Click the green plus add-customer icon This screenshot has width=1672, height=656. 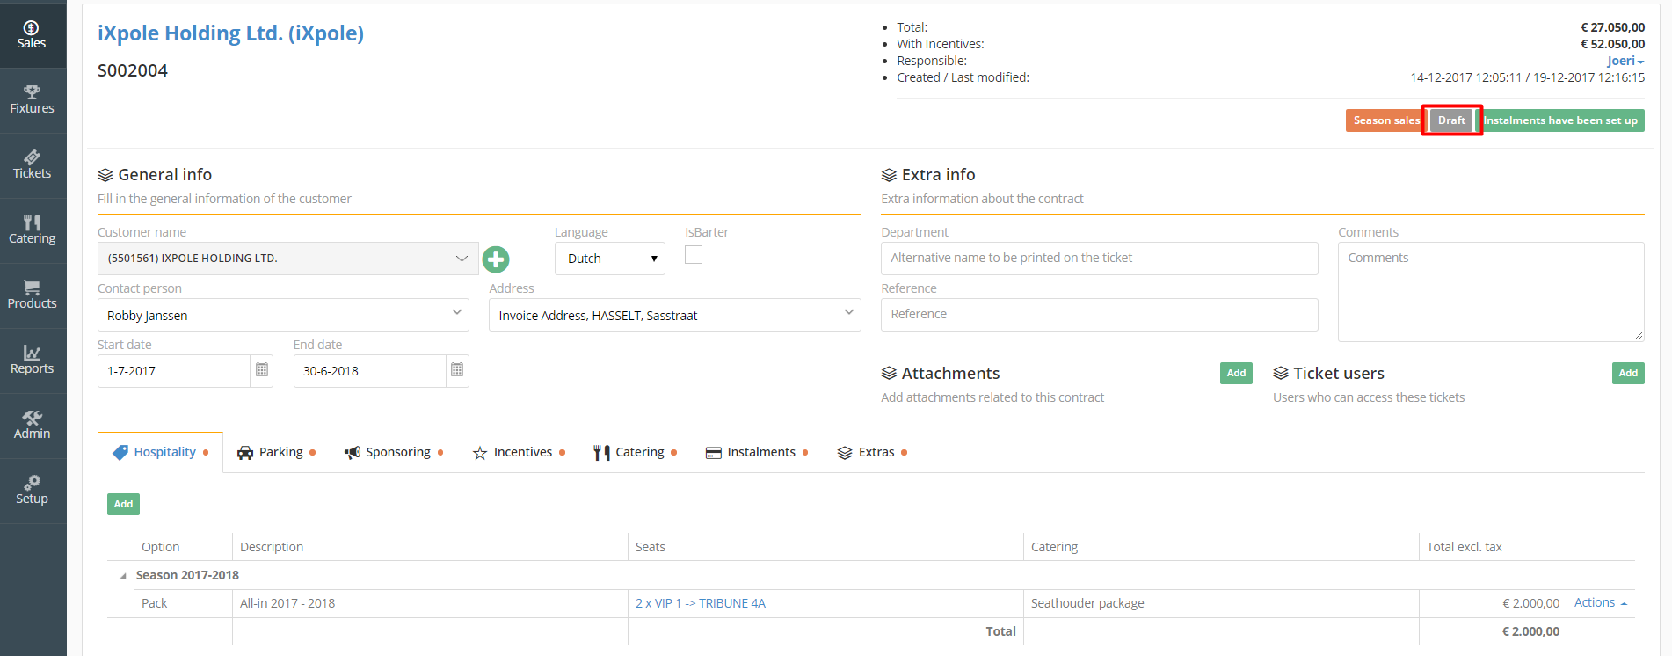(496, 259)
